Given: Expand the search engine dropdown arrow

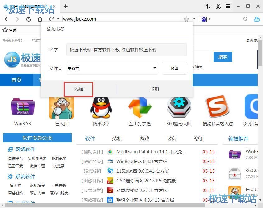Looking at the screenshot, I should [x=209, y=19].
